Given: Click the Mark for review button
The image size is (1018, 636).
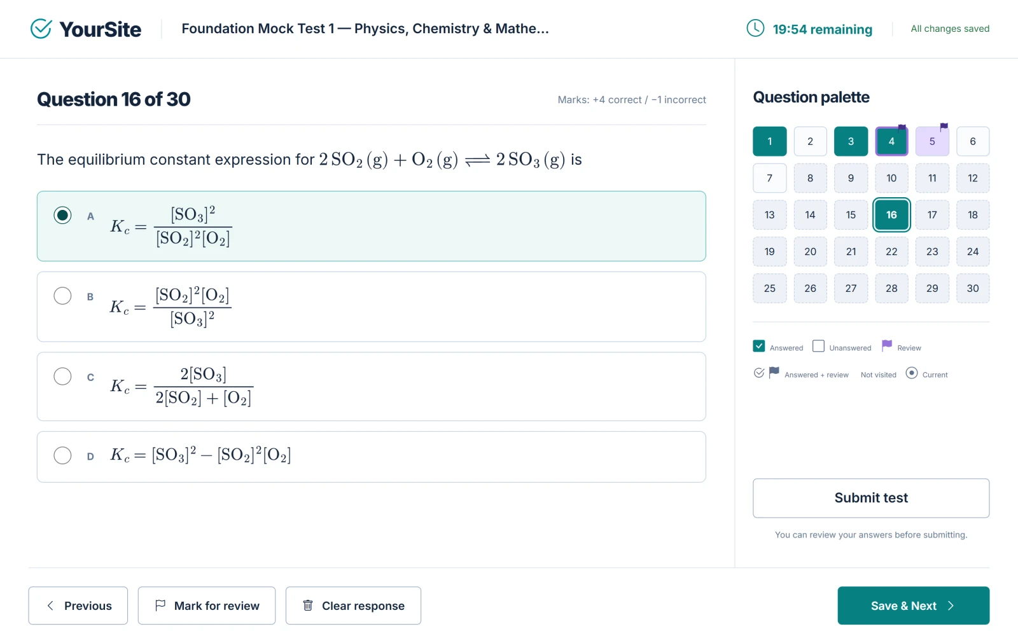Looking at the screenshot, I should [x=207, y=605].
